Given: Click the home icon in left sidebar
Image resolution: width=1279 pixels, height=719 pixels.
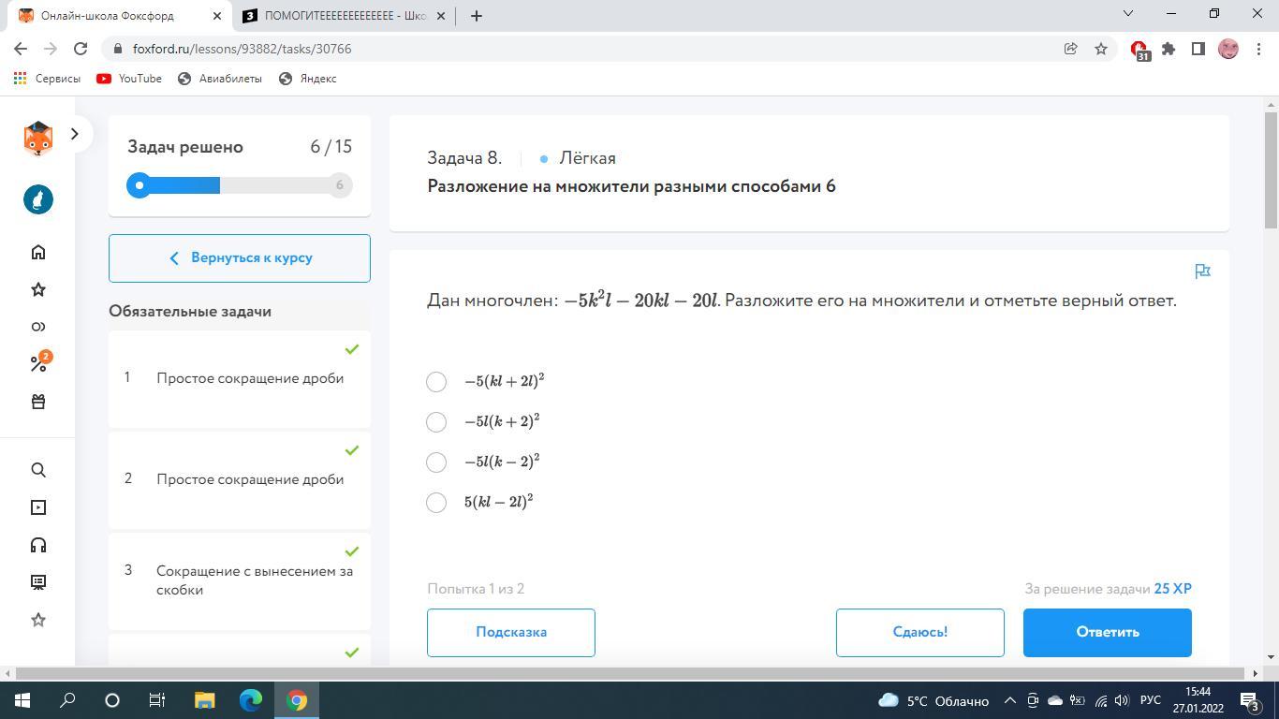Looking at the screenshot, I should click(x=38, y=252).
